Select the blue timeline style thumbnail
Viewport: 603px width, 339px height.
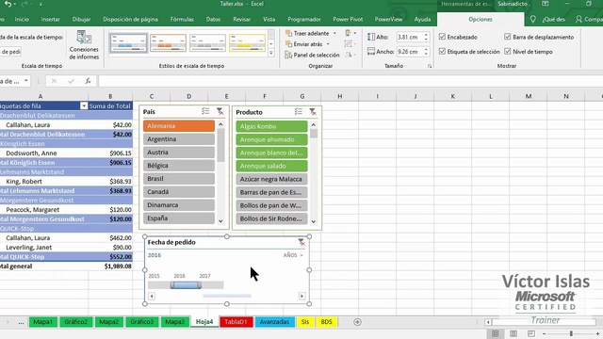pos(128,42)
